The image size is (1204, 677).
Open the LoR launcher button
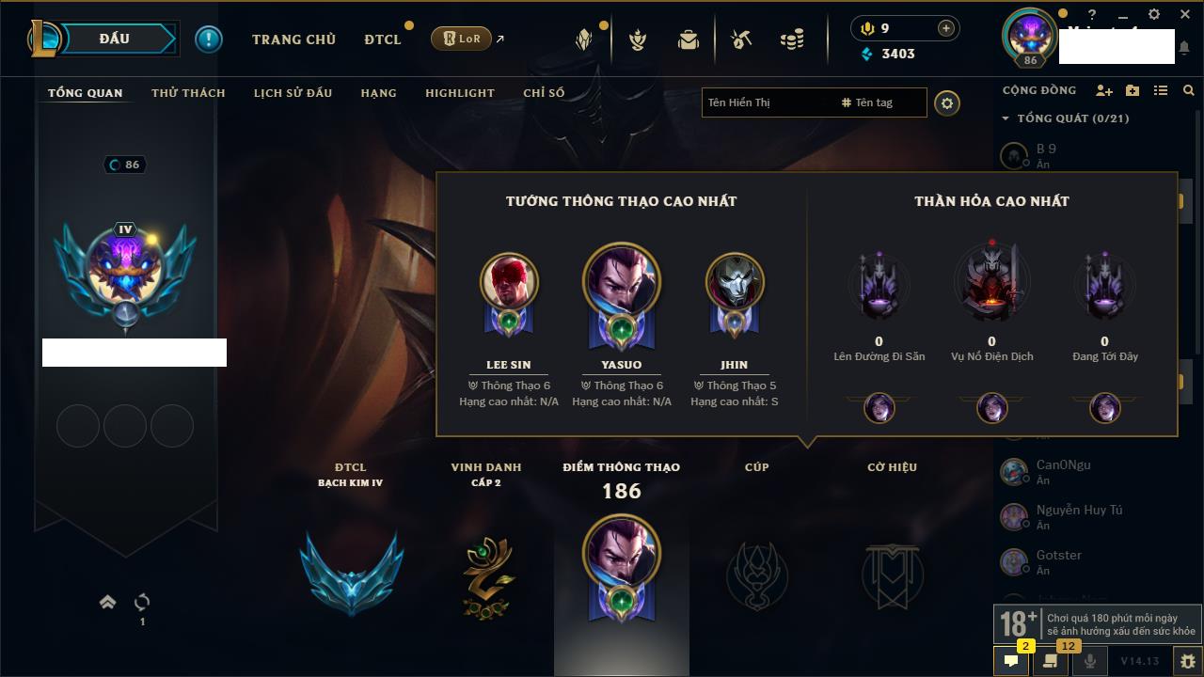click(461, 39)
